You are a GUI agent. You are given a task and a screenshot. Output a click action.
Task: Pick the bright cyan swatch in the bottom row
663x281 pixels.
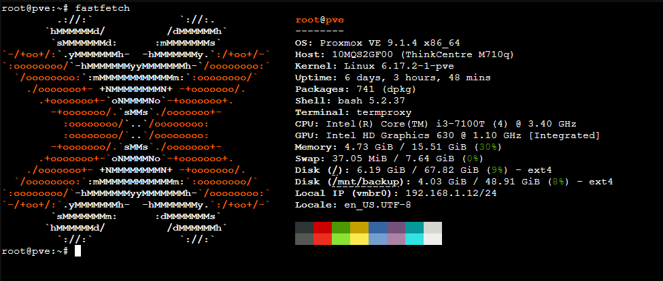point(414,239)
